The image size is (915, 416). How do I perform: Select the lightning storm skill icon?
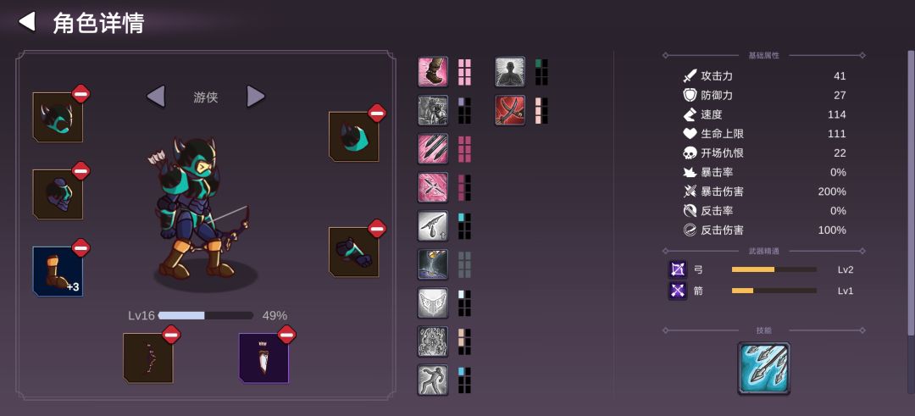click(x=433, y=264)
